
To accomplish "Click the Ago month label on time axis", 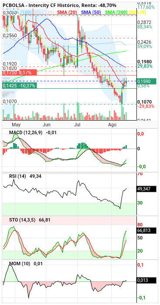I will point(112,125).
